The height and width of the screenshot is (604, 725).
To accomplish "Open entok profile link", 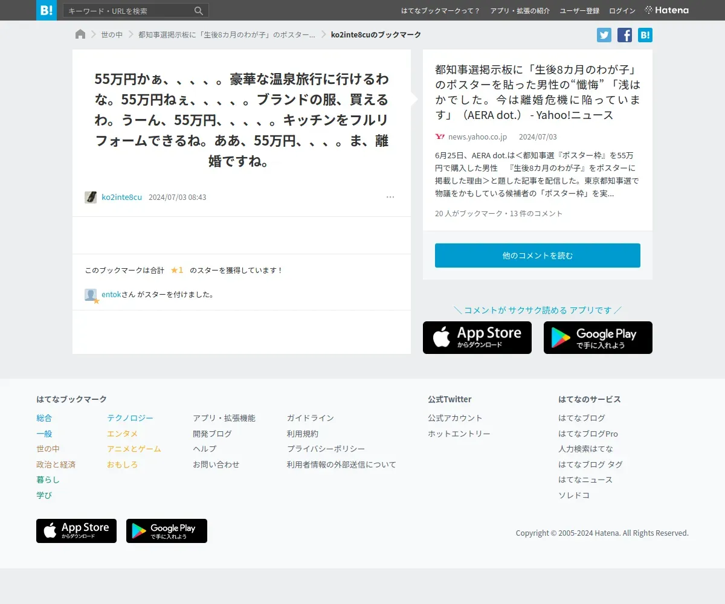I will pyautogui.click(x=111, y=294).
